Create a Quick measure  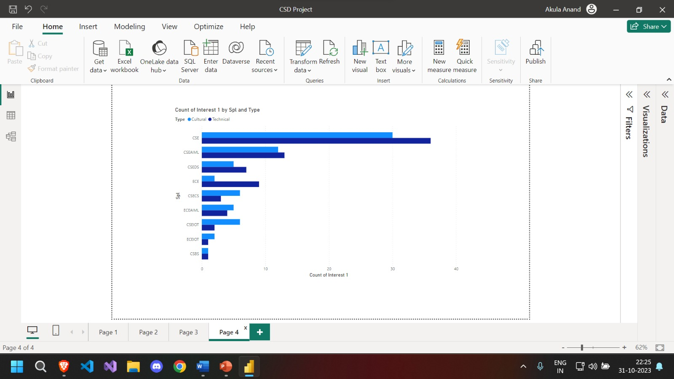[x=465, y=56]
